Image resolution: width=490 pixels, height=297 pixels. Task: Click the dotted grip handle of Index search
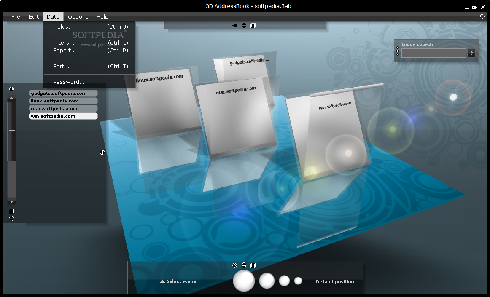click(398, 51)
